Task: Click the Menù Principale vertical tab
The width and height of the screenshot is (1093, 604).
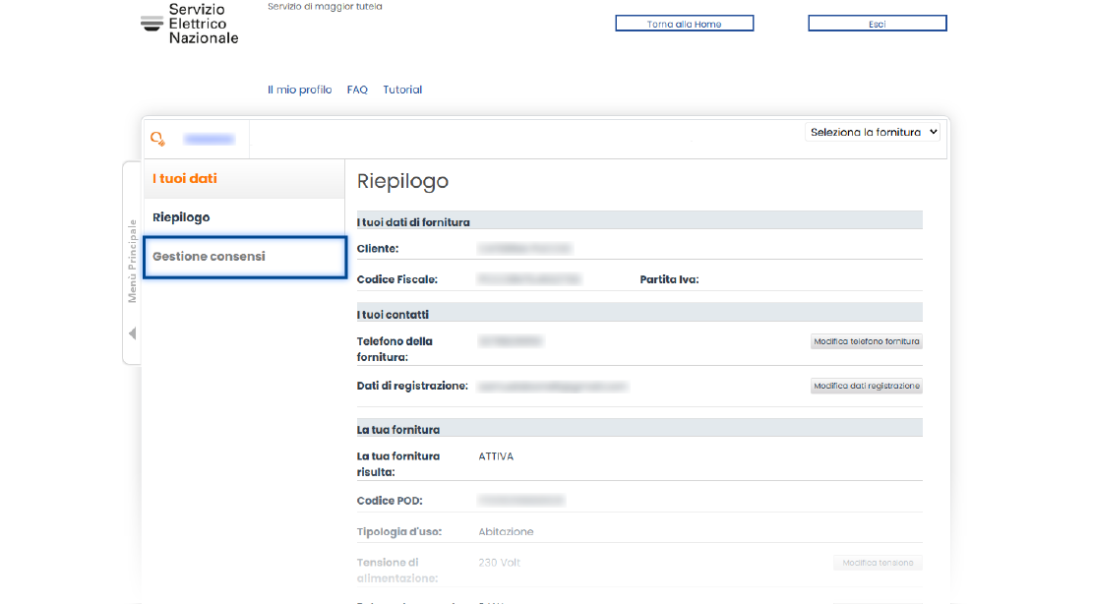Action: 133,261
